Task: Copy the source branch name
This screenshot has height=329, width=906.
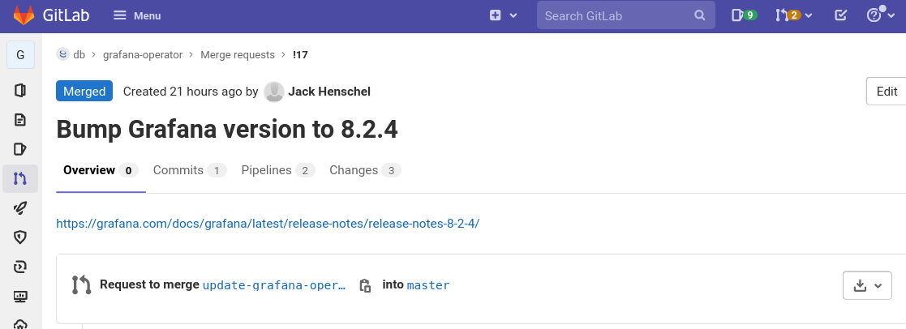Action: pyautogui.click(x=365, y=285)
